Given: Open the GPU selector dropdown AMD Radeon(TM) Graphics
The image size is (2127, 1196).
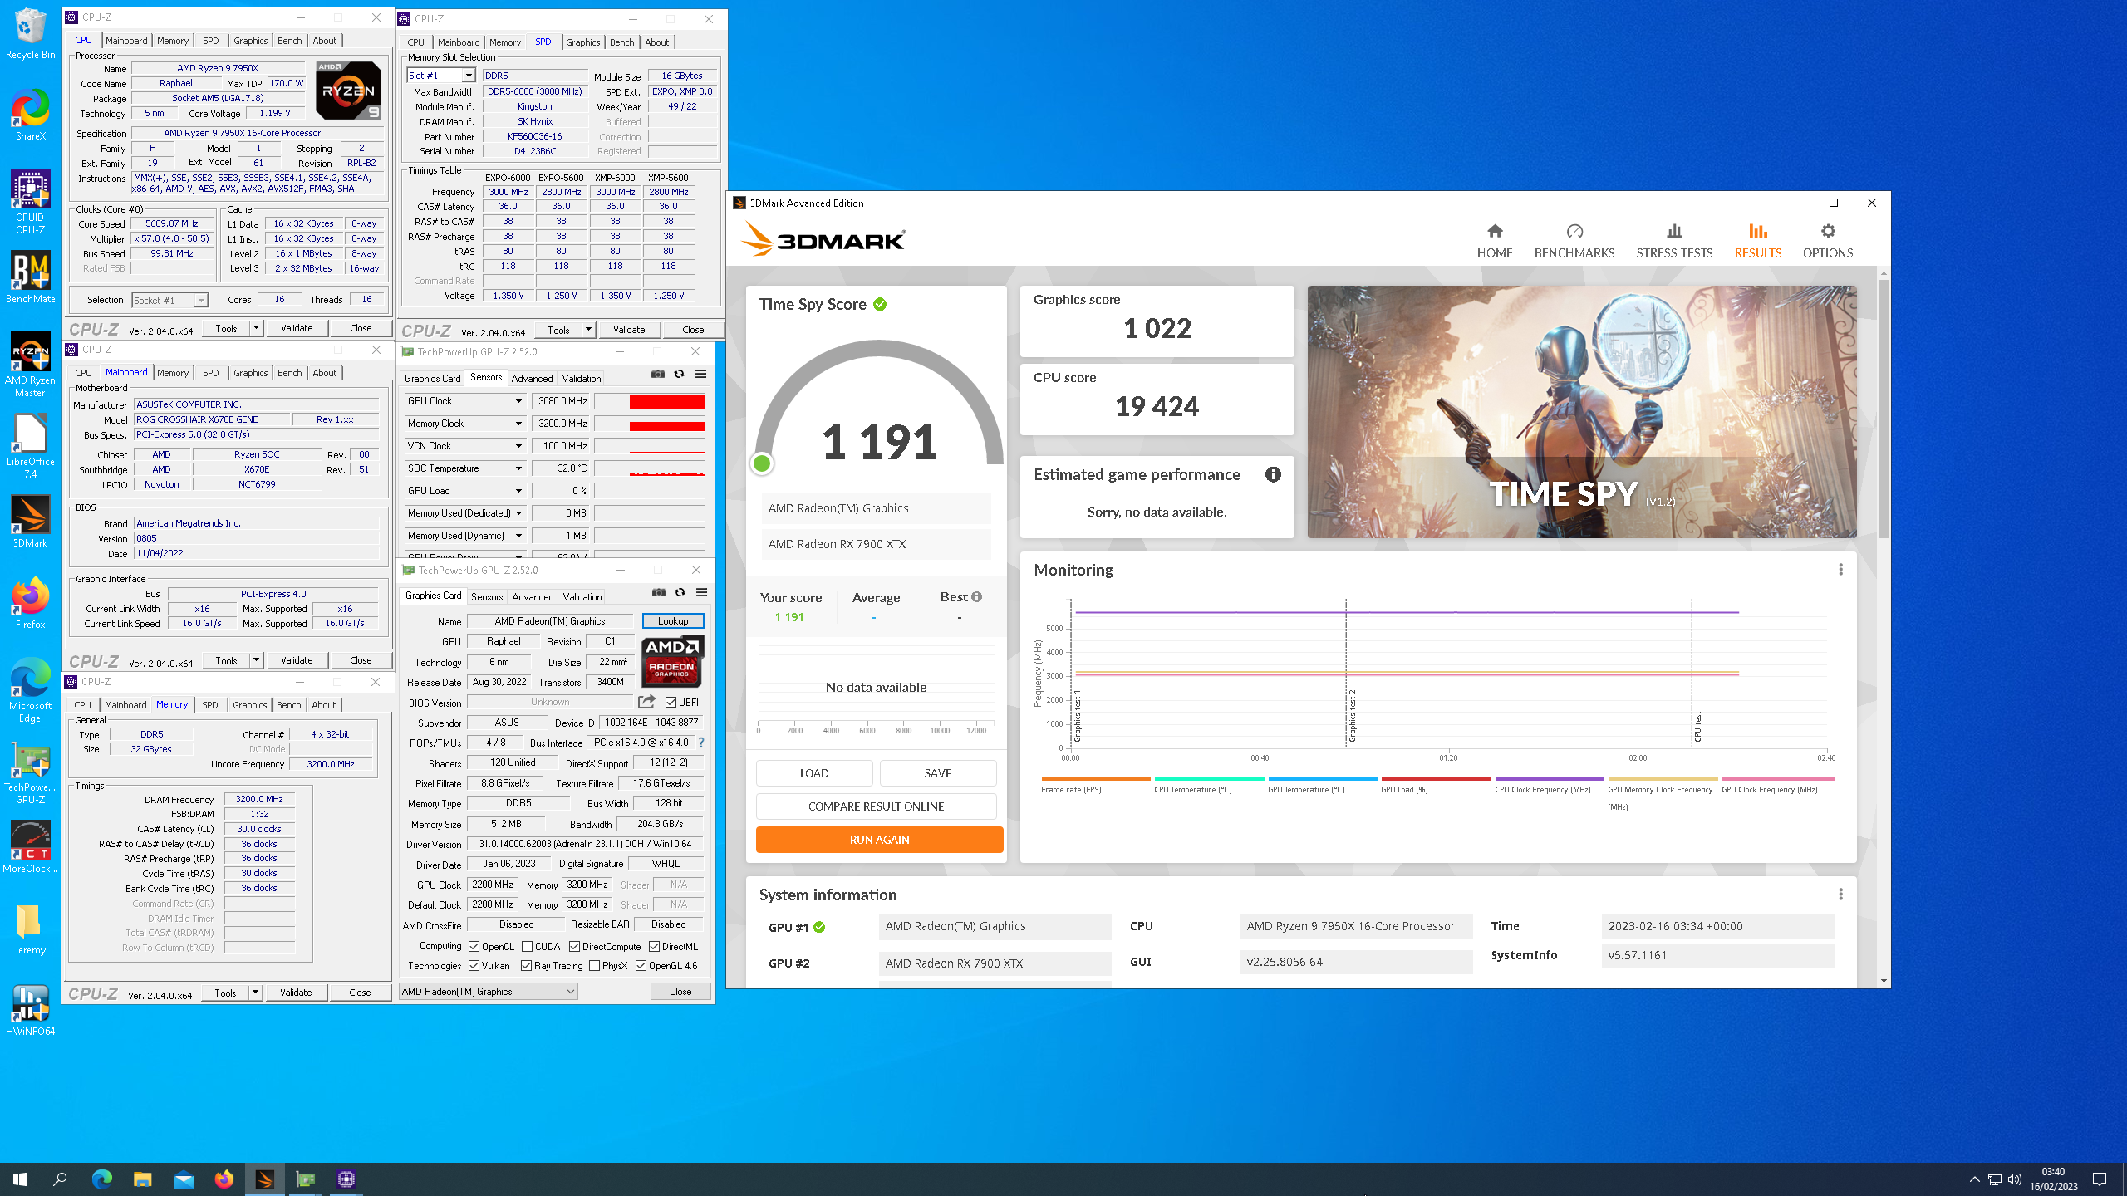Looking at the screenshot, I should click(489, 991).
